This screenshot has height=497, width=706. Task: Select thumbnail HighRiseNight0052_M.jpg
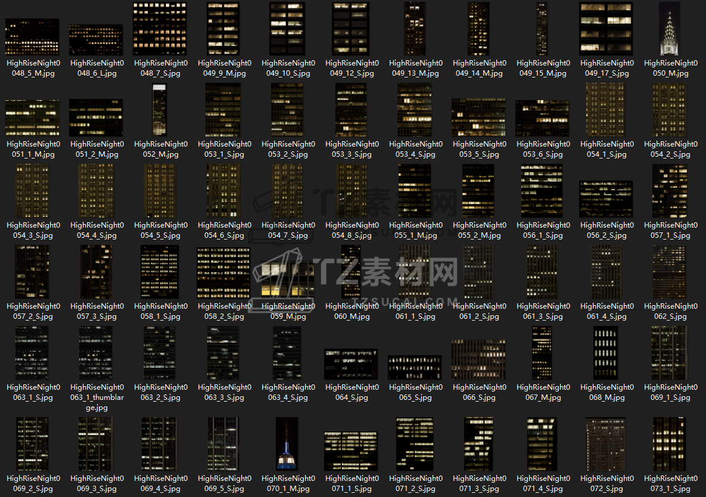coord(160,110)
